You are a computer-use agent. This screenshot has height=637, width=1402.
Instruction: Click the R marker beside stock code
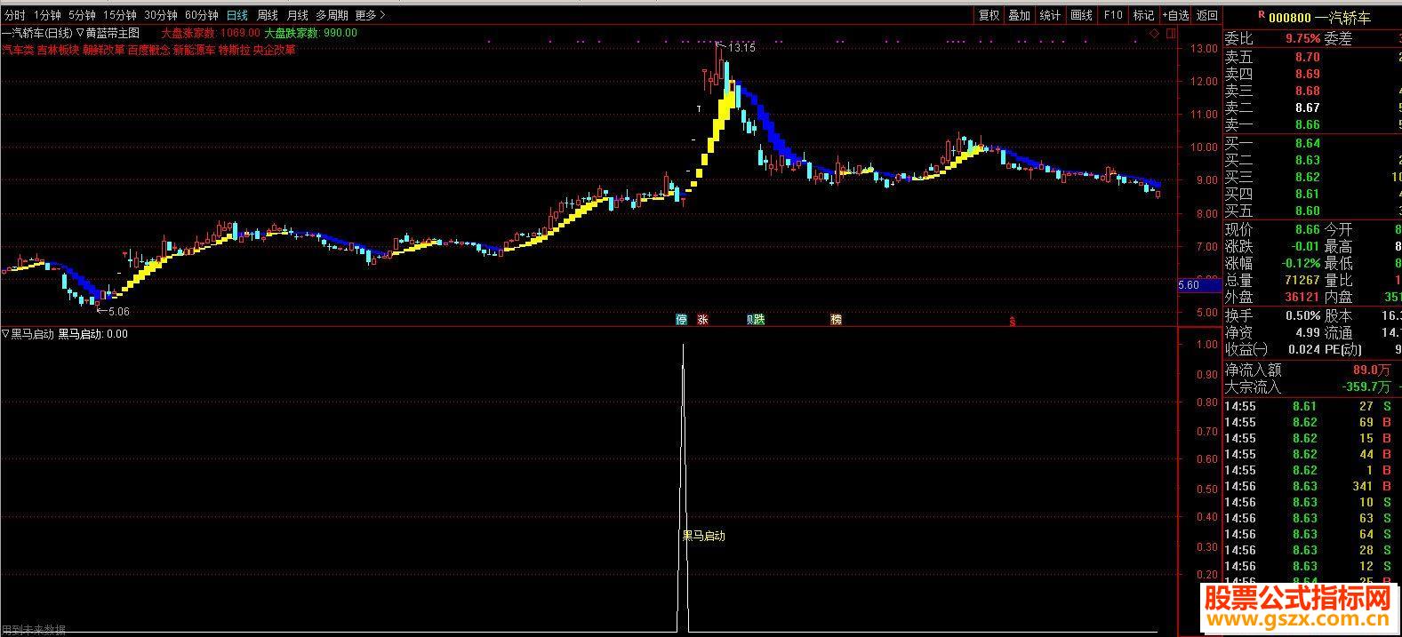coord(1262,14)
